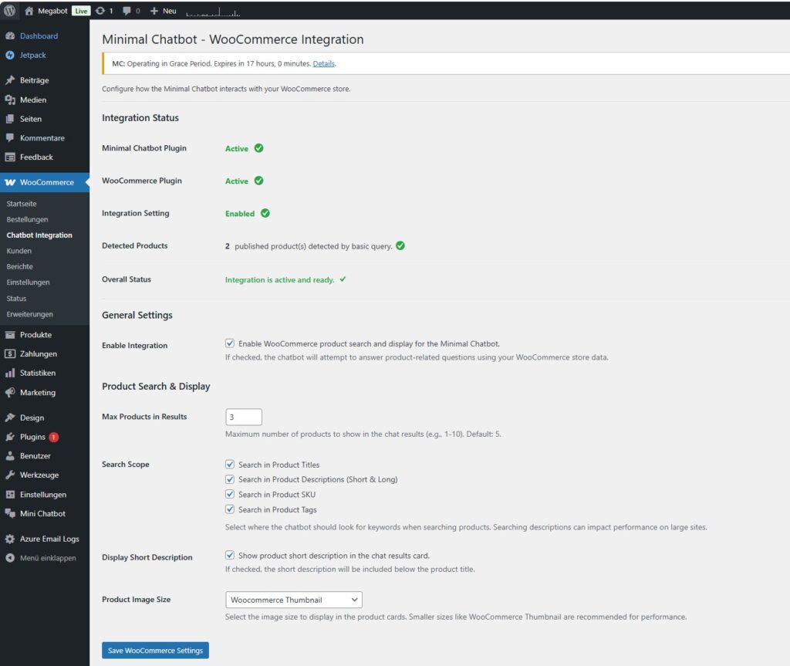Click the "Product Search & Display" heading
The height and width of the screenshot is (666, 790).
tap(156, 386)
